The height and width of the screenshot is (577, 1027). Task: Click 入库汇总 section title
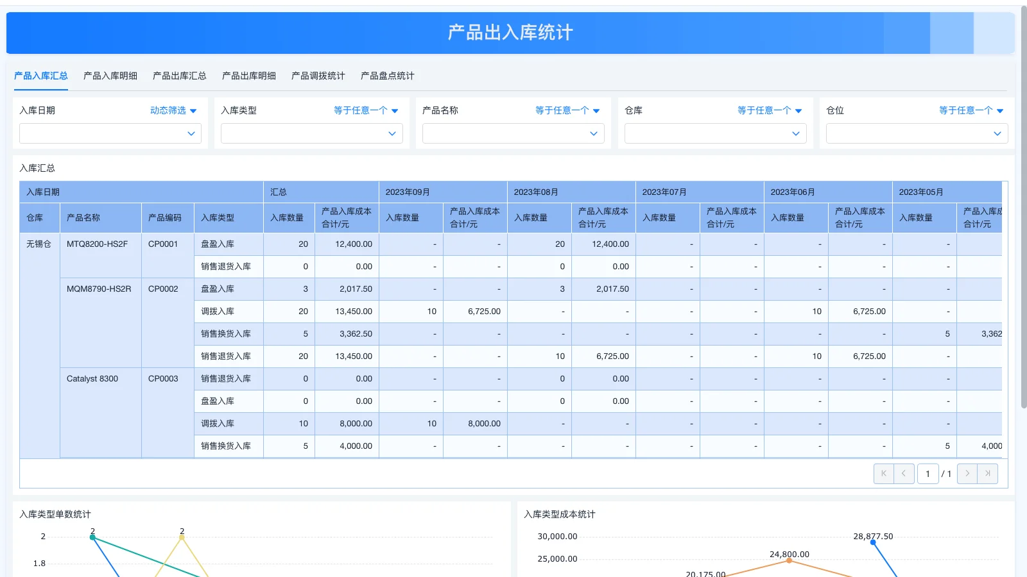pyautogui.click(x=37, y=168)
